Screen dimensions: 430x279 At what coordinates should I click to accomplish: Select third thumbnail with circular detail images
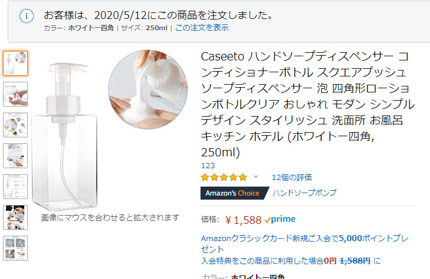[15, 125]
